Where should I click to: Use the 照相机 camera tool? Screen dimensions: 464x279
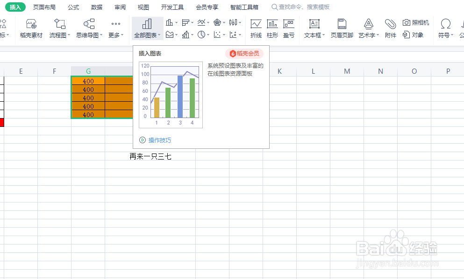click(x=416, y=22)
